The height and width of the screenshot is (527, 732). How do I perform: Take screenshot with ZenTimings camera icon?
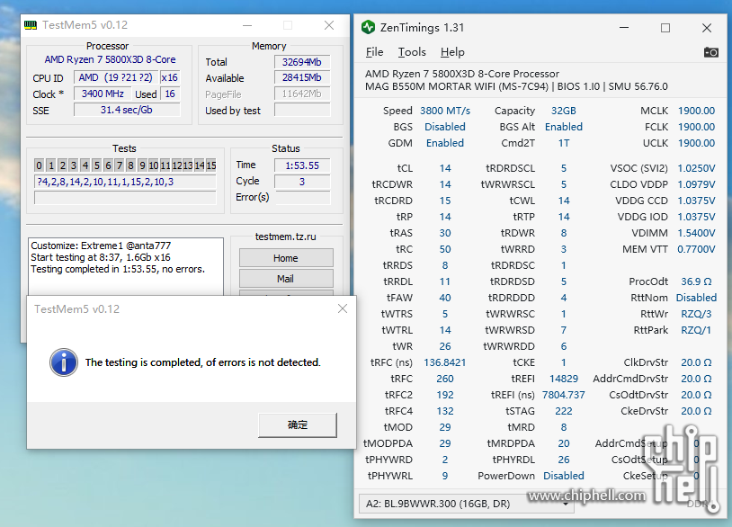[x=710, y=52]
